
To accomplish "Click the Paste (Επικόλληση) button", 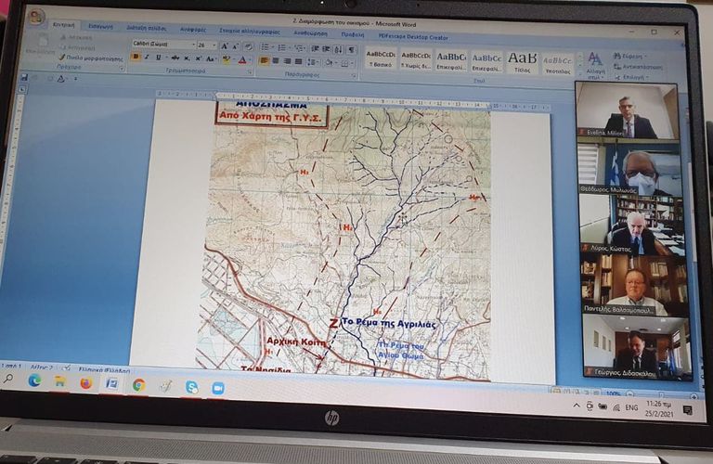I will 41,45.
